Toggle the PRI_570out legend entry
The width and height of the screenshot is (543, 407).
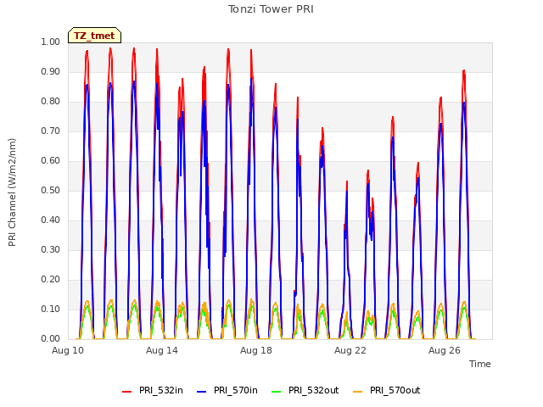[x=387, y=390]
